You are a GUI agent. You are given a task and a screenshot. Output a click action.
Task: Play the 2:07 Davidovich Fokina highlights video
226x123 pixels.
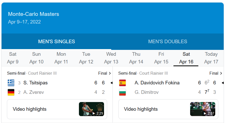[203, 109]
